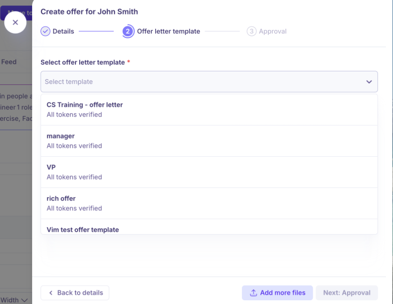Screen dimensions: 393x304
Task: Click the left arrow beside Back to details
Action: 51,293
